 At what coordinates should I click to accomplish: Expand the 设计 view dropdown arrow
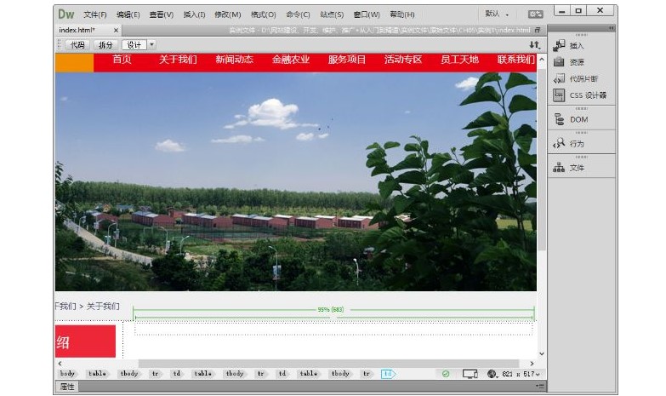pos(152,45)
